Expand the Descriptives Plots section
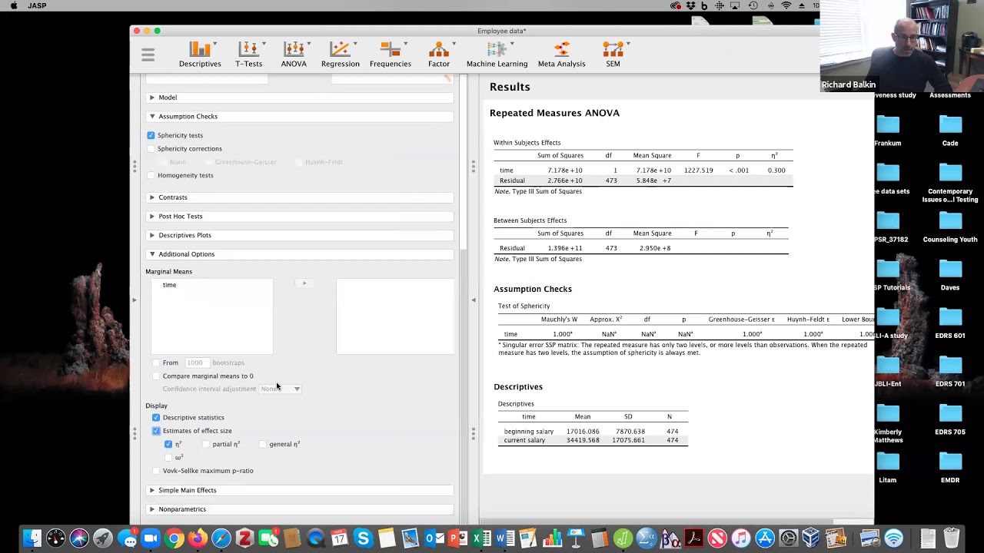Image resolution: width=984 pixels, height=553 pixels. point(299,235)
